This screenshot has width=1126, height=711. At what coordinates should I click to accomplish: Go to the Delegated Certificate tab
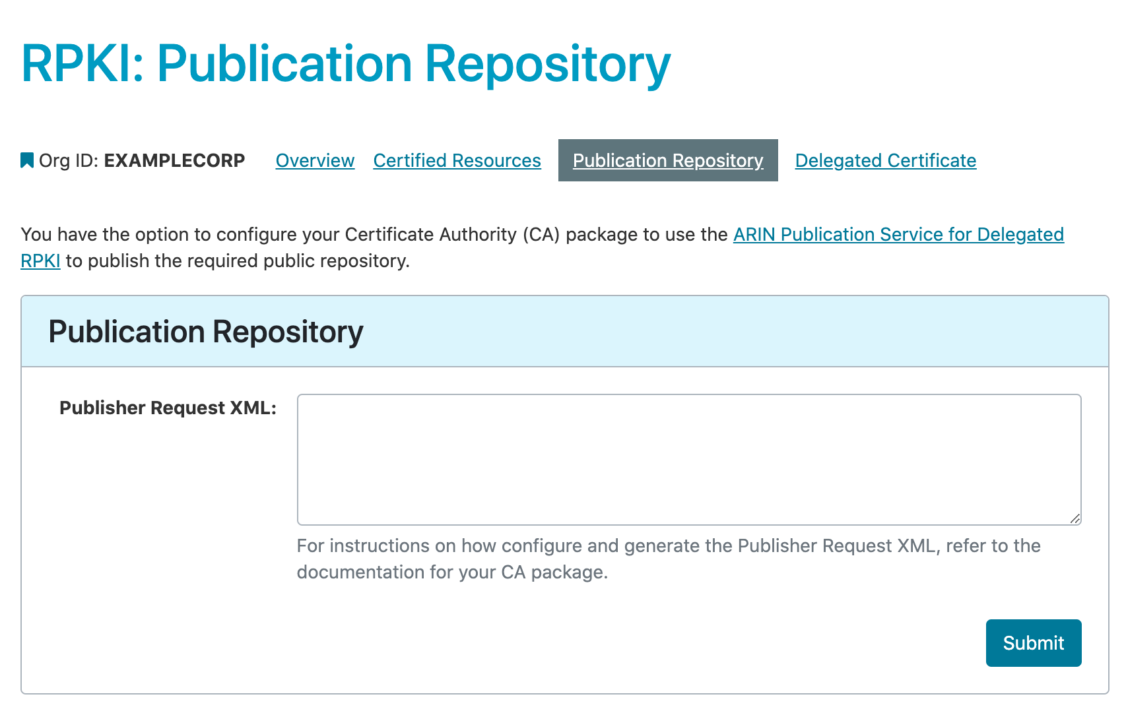pos(886,160)
